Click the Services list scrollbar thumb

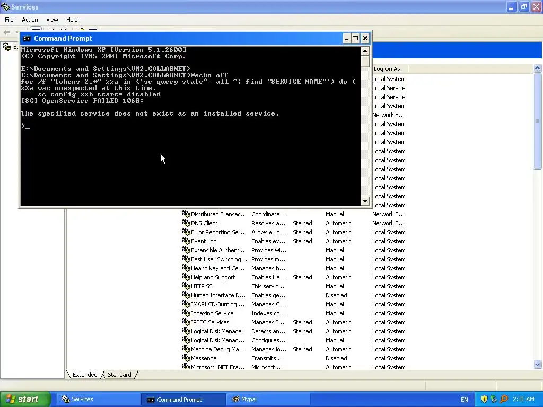538,121
